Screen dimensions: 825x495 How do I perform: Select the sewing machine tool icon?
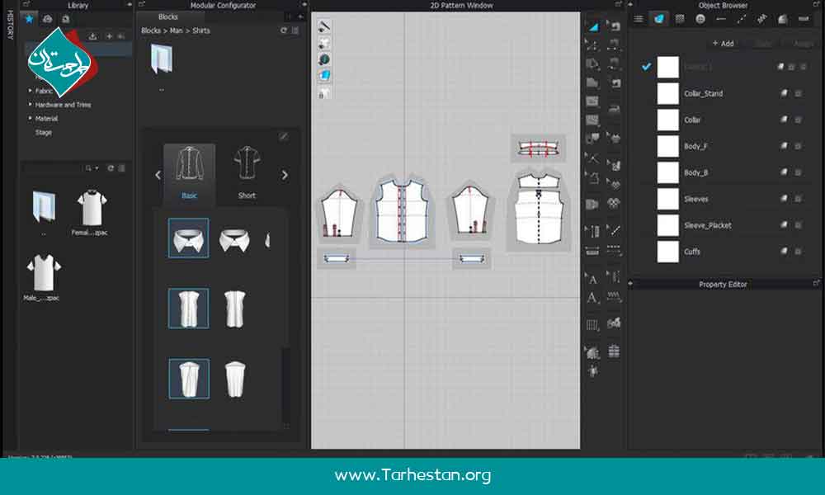coord(614,107)
